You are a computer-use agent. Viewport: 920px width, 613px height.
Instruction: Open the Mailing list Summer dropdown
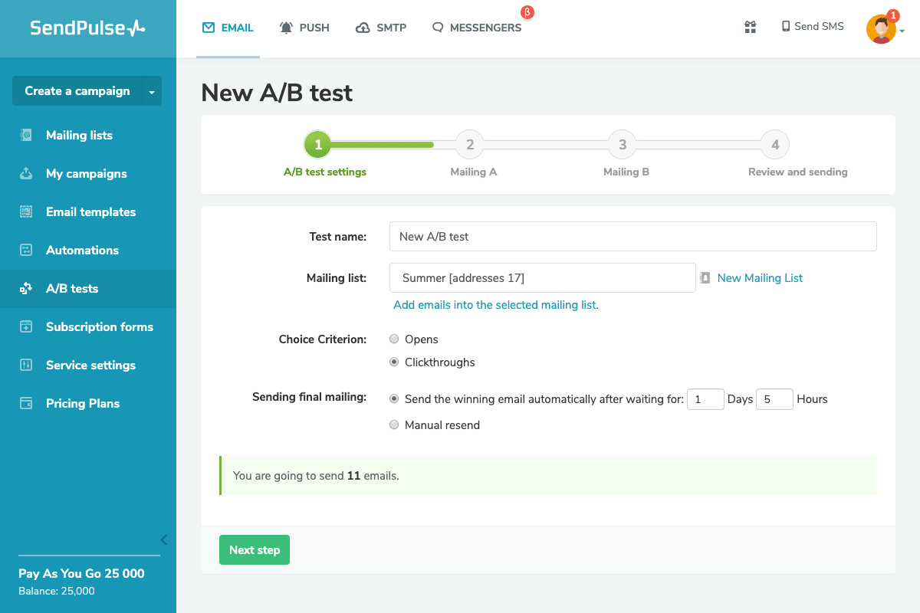(x=542, y=278)
